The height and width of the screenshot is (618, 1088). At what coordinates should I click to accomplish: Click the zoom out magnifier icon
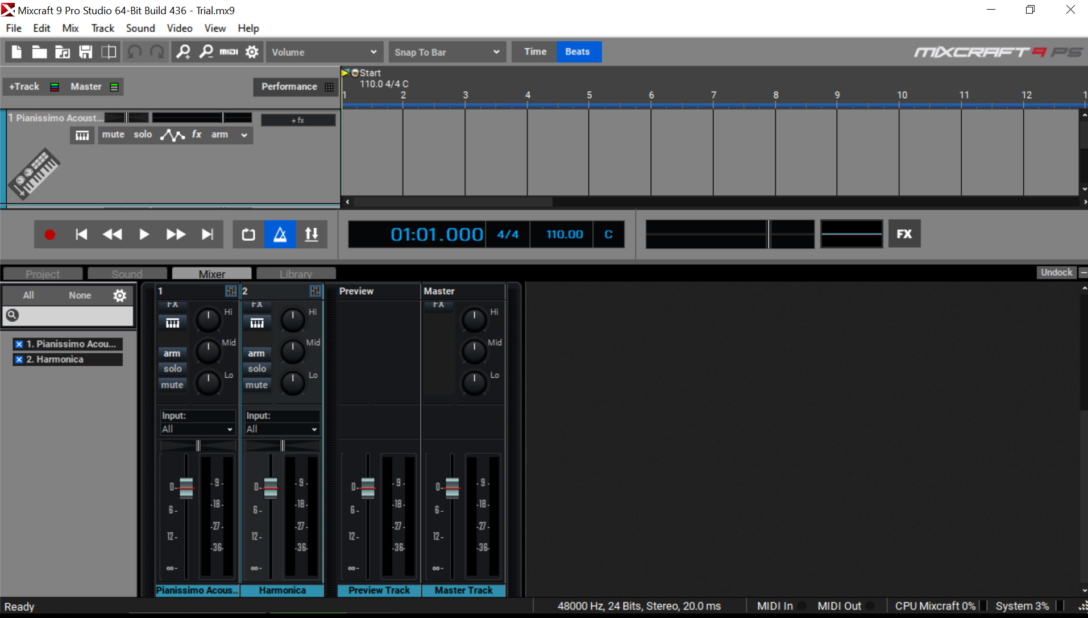pyautogui.click(x=206, y=52)
